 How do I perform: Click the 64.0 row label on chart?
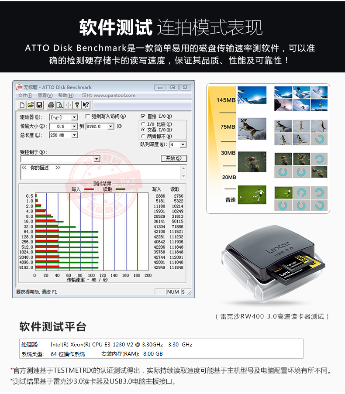pyautogui.click(x=28, y=232)
